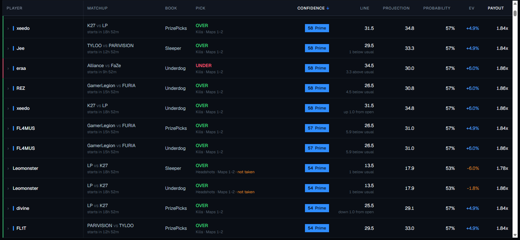
Task: Click the scrollbar down arrow
Action: pyautogui.click(x=515, y=235)
